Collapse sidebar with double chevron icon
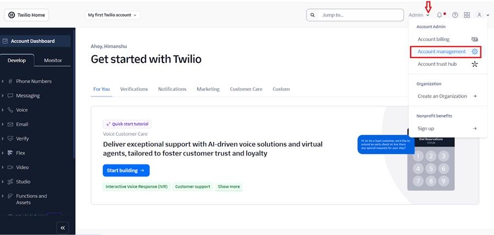 [x=63, y=227]
